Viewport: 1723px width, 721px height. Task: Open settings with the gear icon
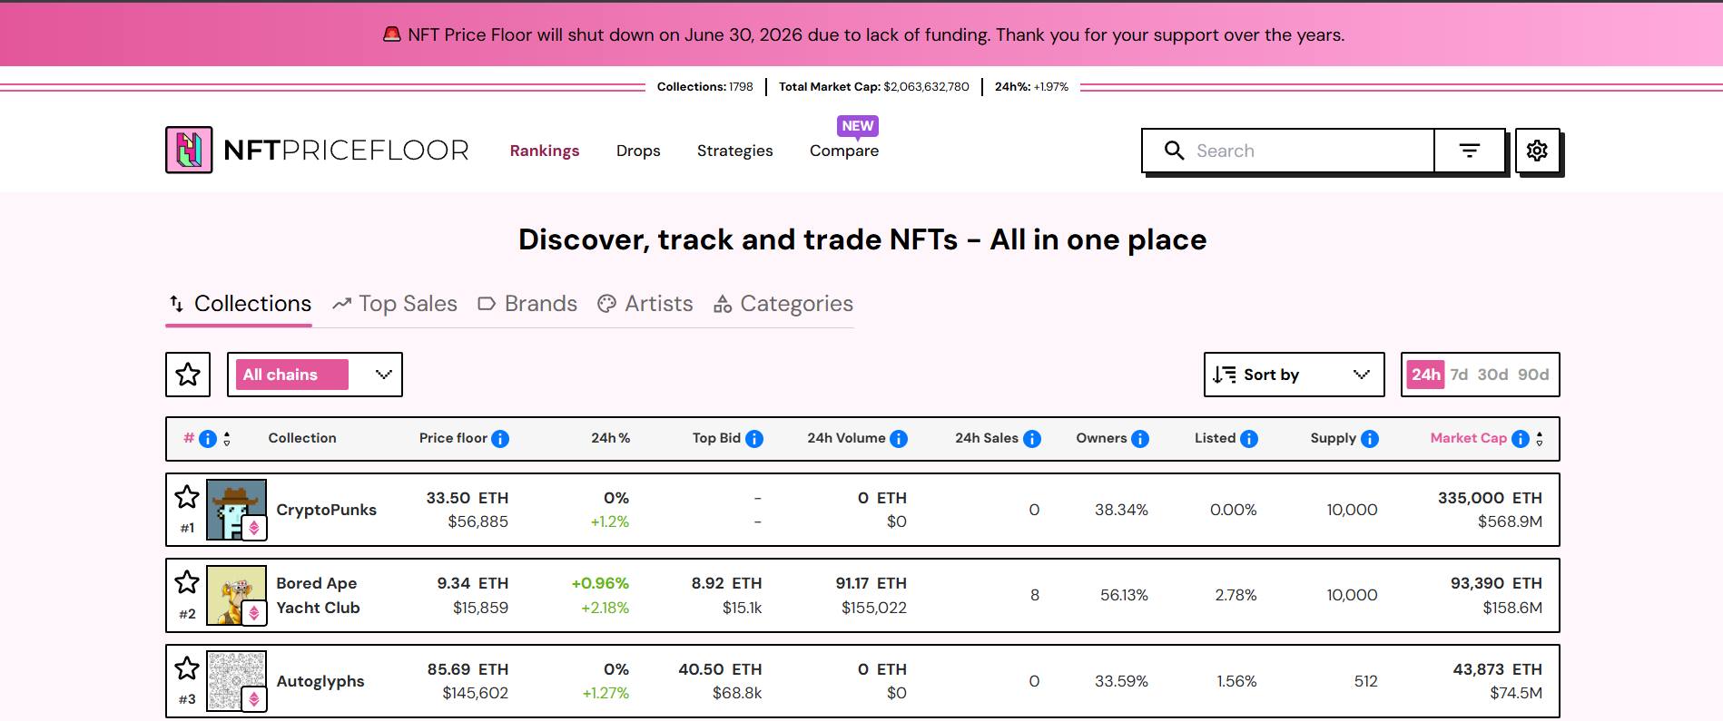pyautogui.click(x=1537, y=151)
